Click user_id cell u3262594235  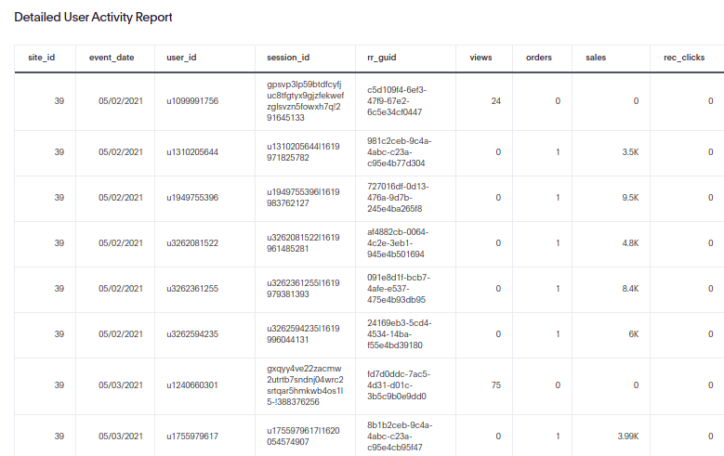pyautogui.click(x=191, y=333)
